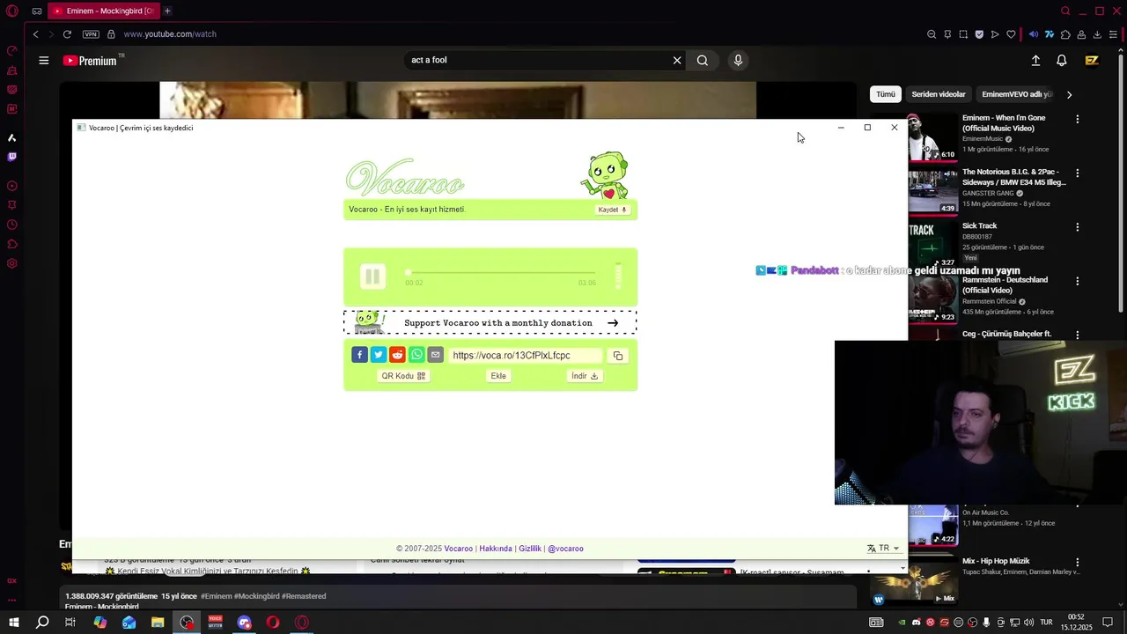The image size is (1127, 634).
Task: Open the YouTube hamburger guide menu
Action: click(x=43, y=61)
